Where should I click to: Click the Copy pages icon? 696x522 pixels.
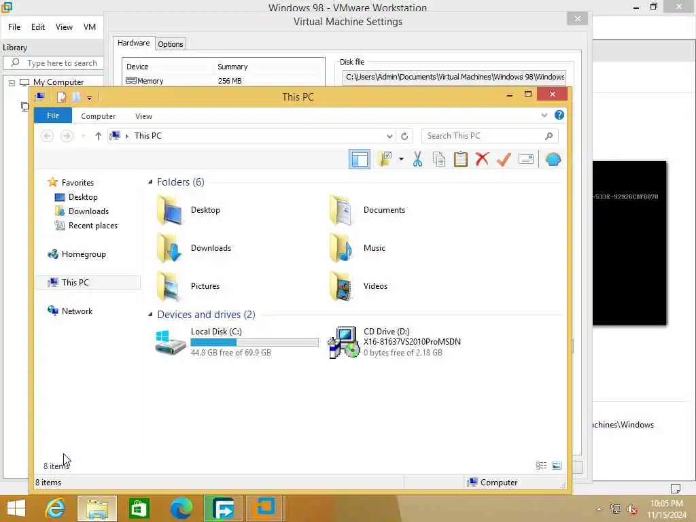[438, 159]
